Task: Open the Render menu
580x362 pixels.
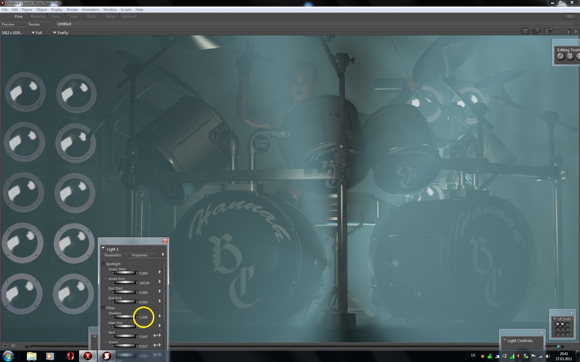Action: coord(72,10)
